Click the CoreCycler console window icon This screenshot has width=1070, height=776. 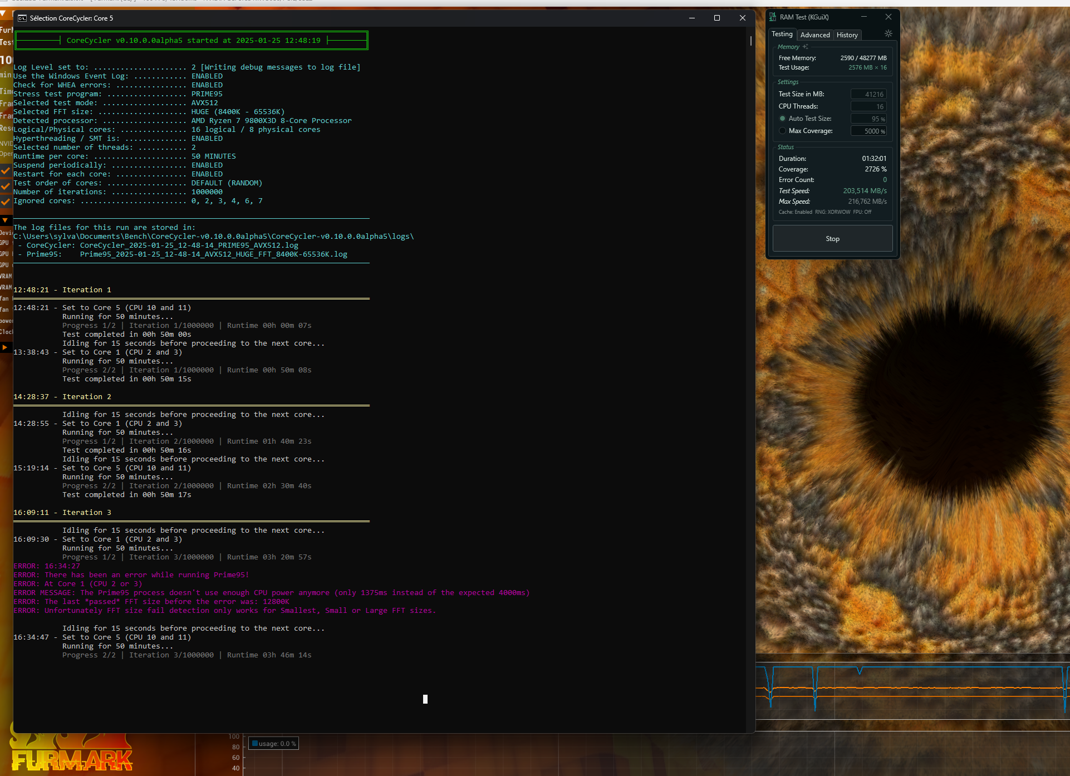22,18
